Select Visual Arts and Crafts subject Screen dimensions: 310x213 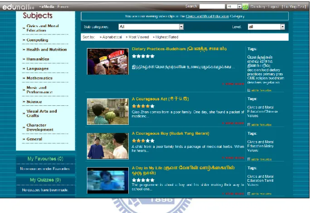click(x=42, y=114)
